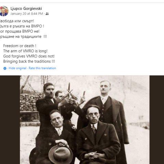Open the vintage group photo attachment
Viewport: 164px width, 164px height.
85,120
